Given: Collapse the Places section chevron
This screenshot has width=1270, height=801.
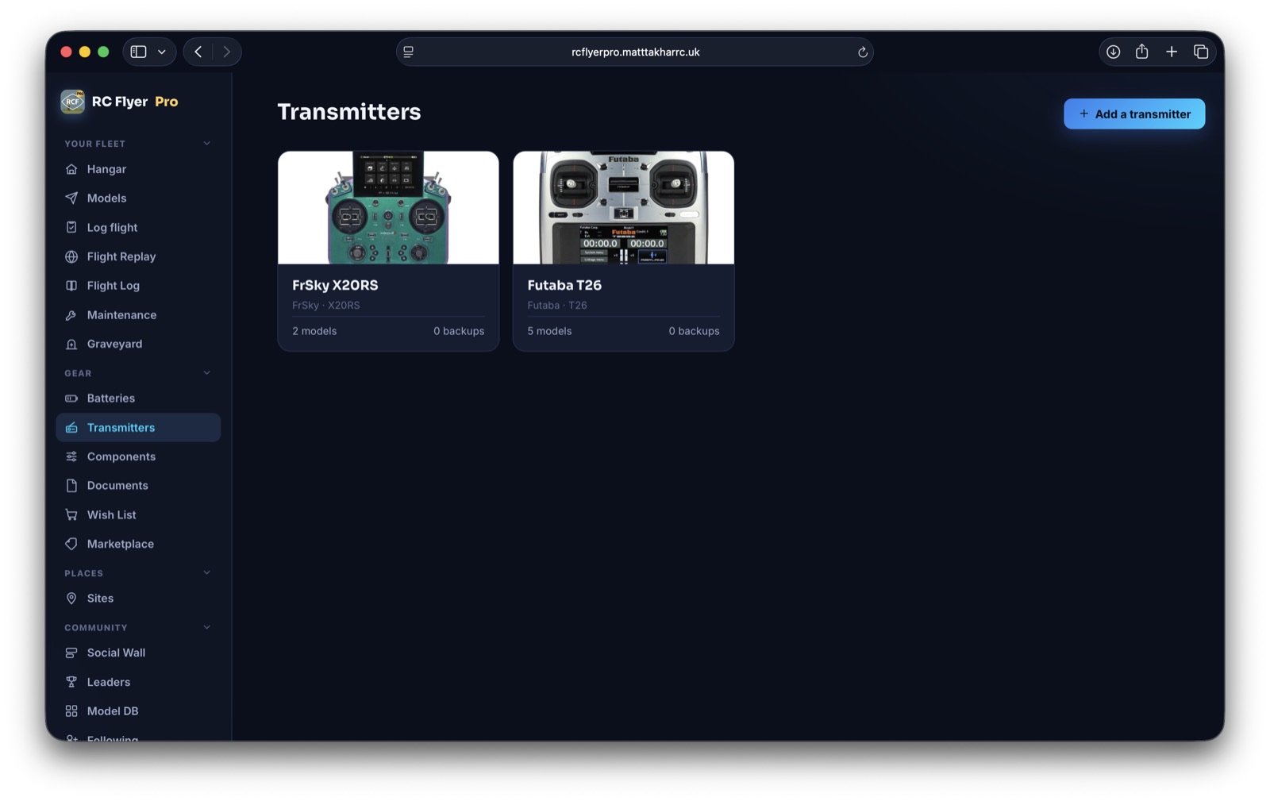Looking at the screenshot, I should [207, 573].
